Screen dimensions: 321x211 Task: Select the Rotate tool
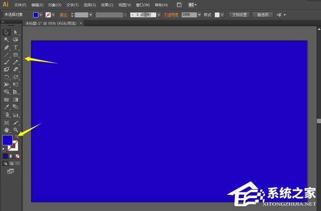[6, 77]
